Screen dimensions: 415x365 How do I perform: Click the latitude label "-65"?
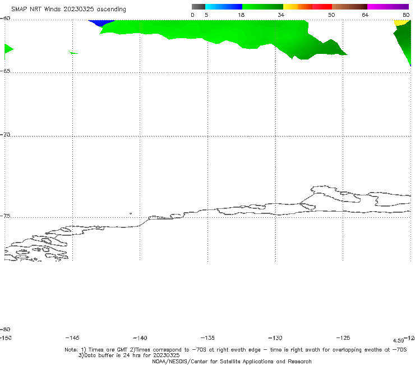[5, 71]
